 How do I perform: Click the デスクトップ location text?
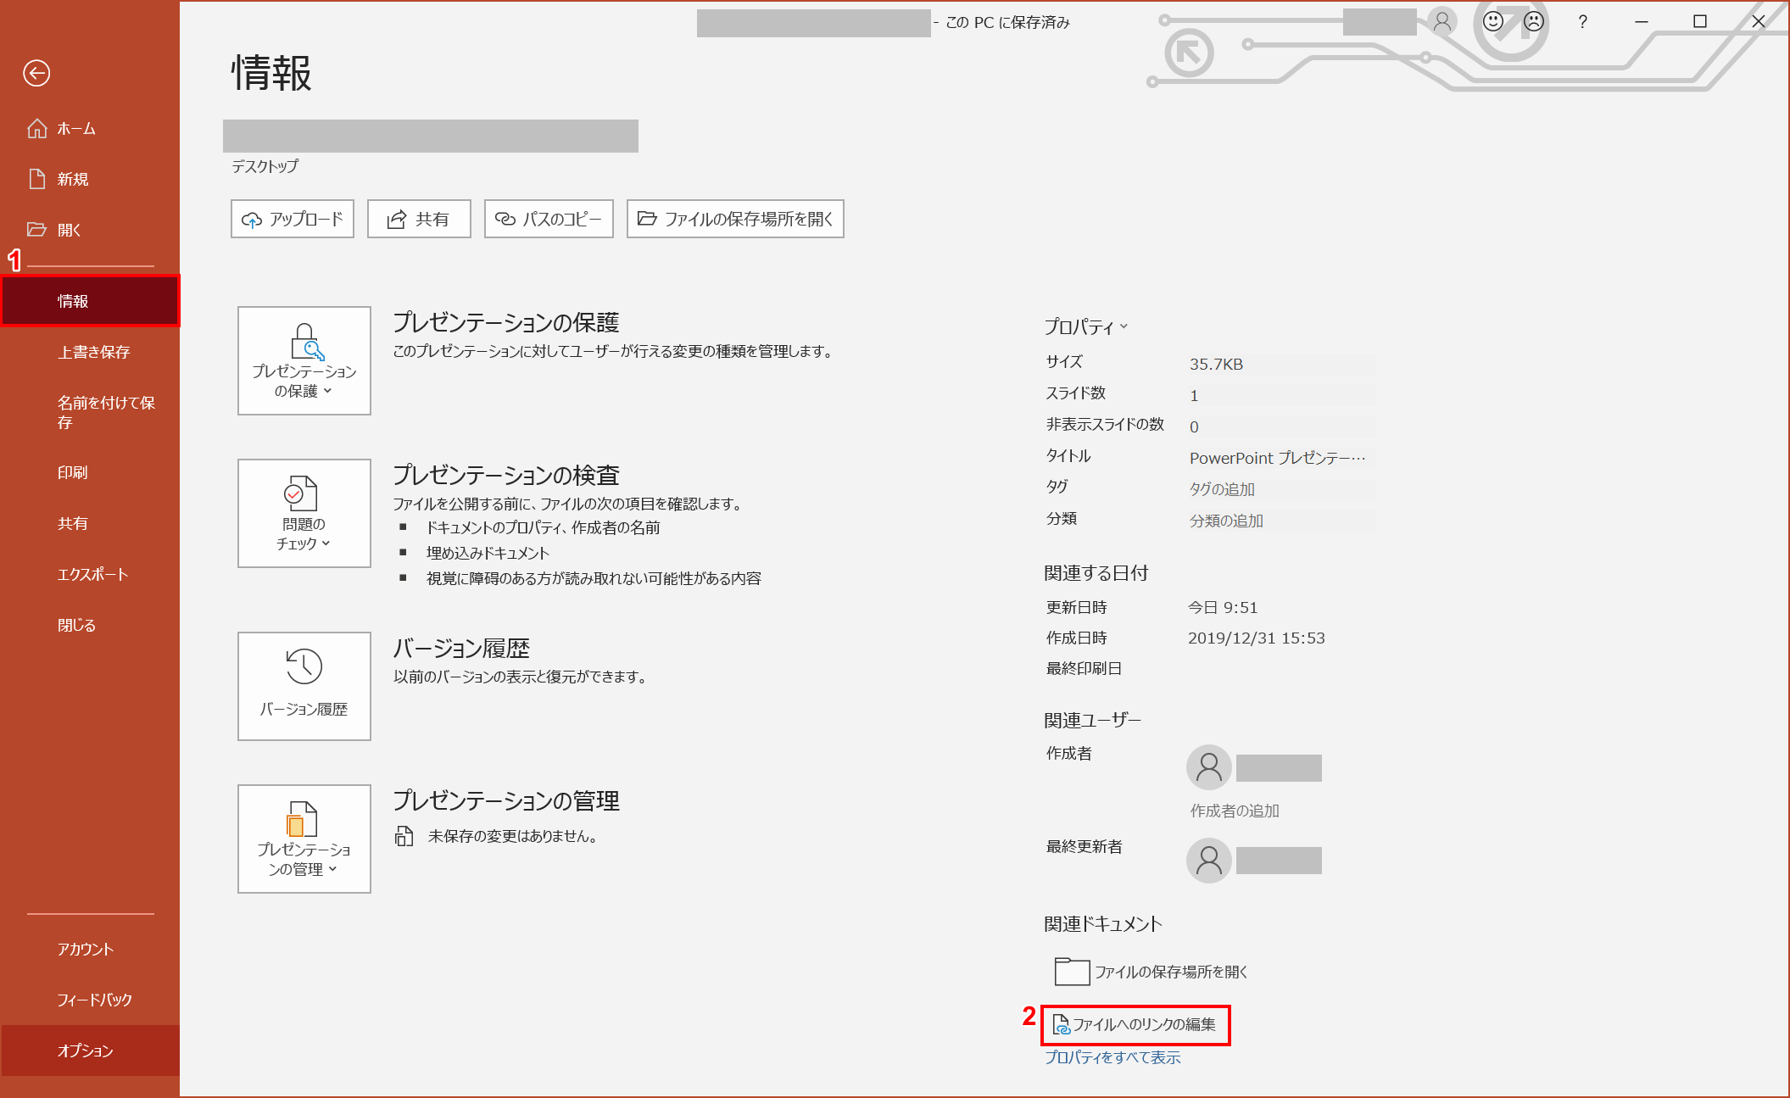(x=265, y=166)
